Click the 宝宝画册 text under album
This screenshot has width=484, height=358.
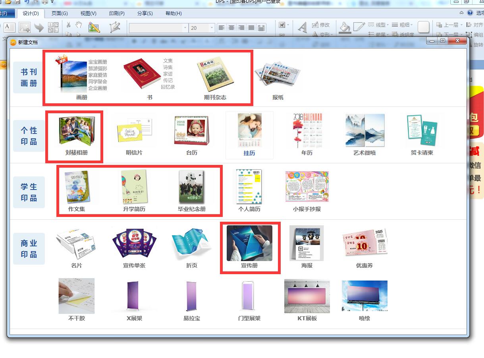point(98,62)
